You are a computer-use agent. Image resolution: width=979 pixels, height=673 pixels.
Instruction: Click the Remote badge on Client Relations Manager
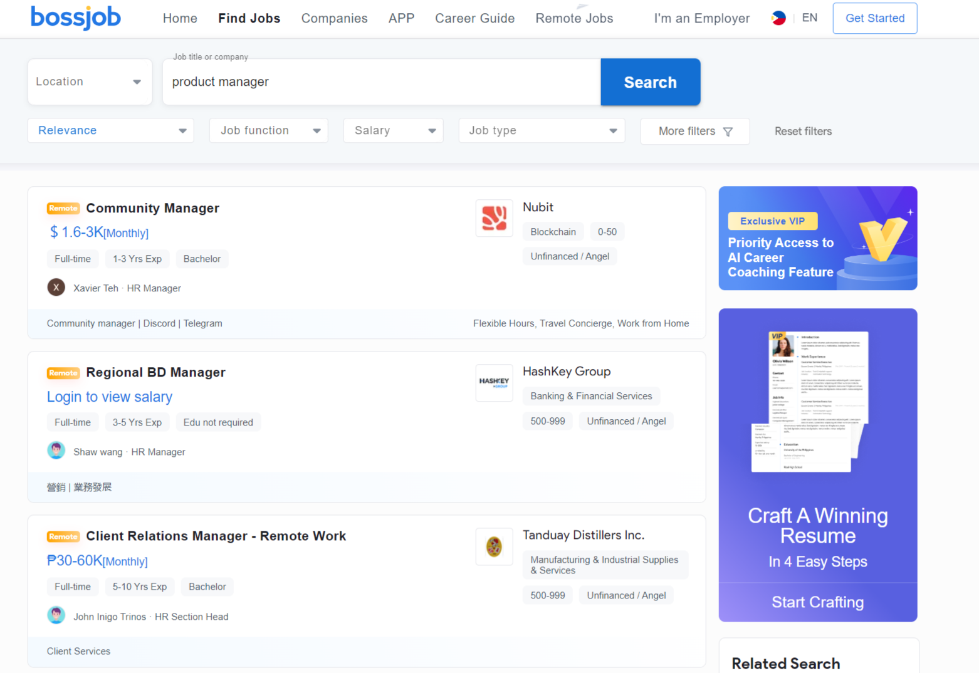(63, 536)
